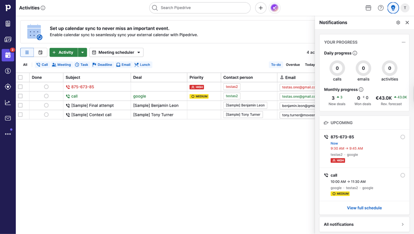Open the Help question mark icon

(380, 8)
